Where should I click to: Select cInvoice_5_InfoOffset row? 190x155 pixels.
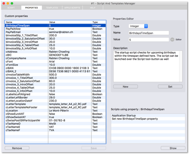[55, 91]
